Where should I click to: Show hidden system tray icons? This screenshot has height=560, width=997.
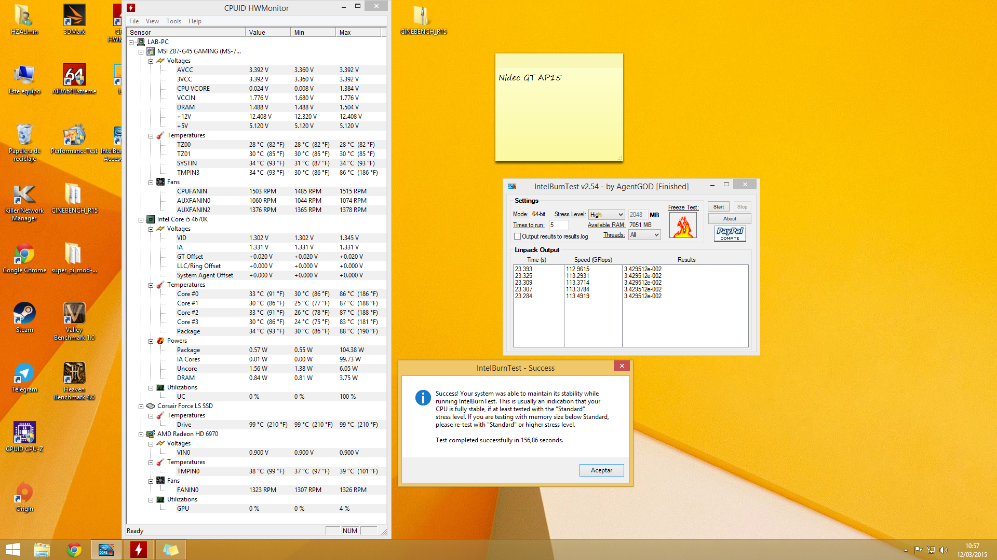click(906, 550)
